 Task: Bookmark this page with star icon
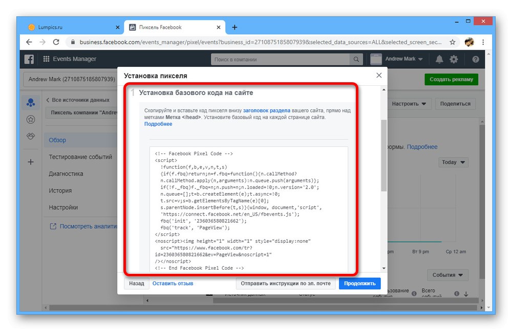pyautogui.click(x=452, y=42)
